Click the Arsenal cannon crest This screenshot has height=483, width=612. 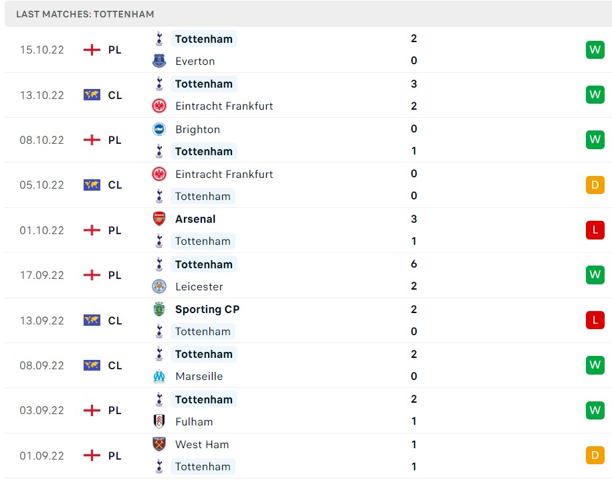point(159,219)
